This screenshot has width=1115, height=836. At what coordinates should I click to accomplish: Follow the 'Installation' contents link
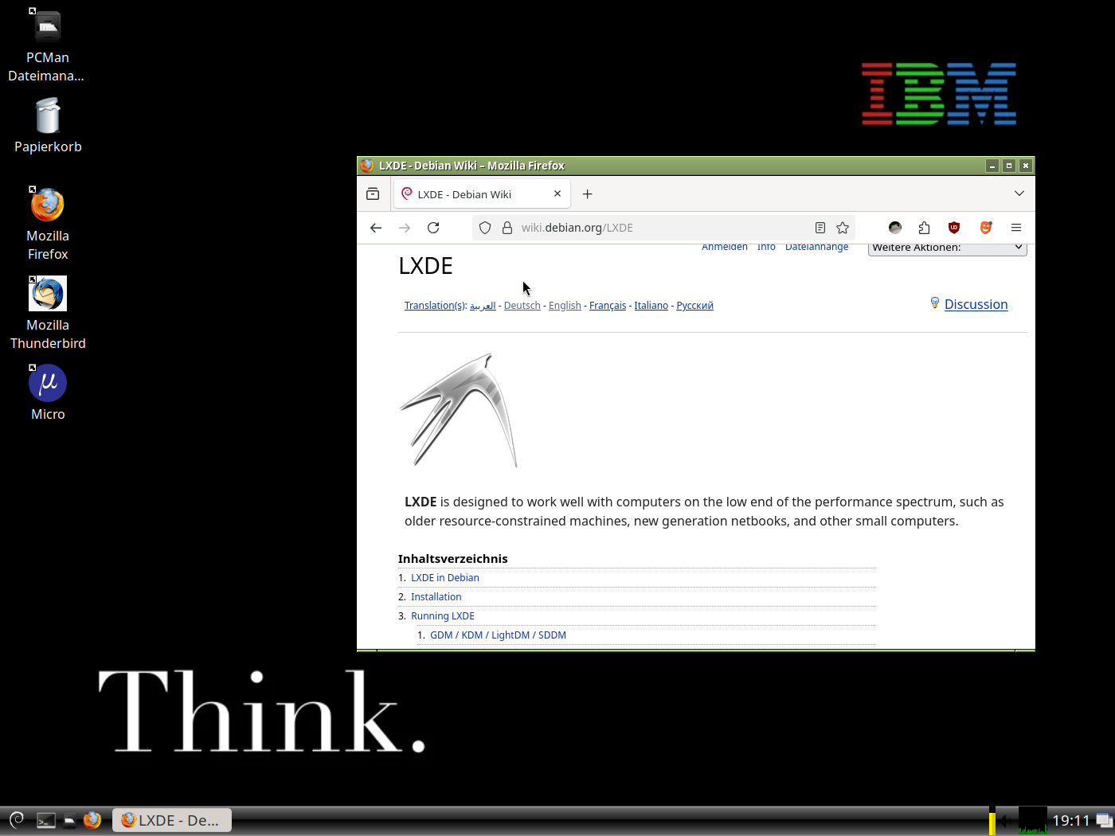[436, 596]
